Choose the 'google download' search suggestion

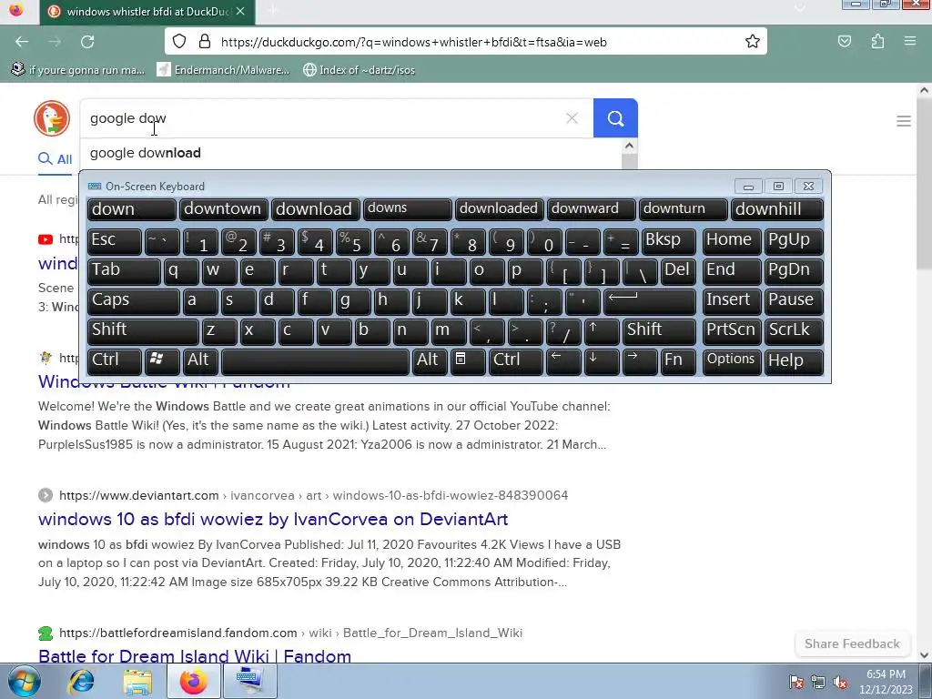[350, 153]
